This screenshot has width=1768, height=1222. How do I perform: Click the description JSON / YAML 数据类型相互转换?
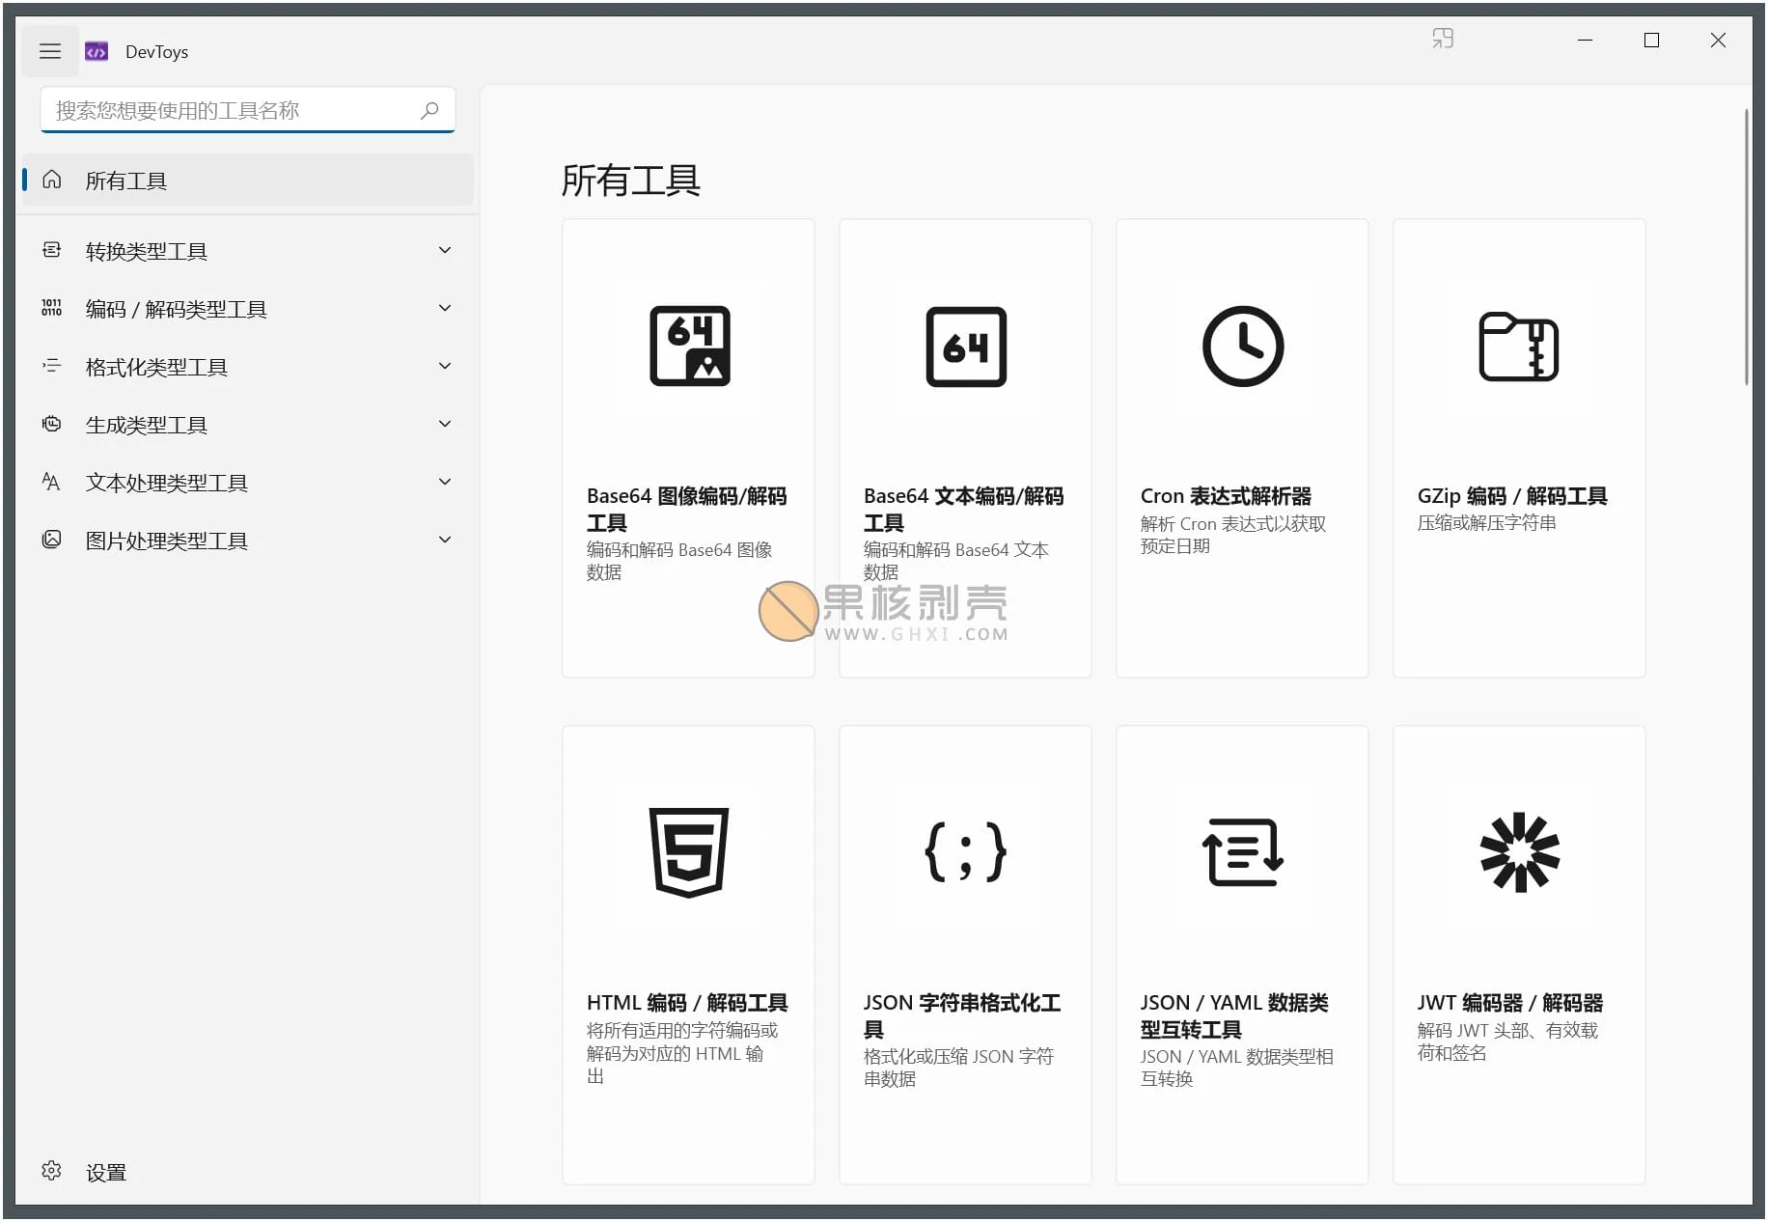coord(1236,1068)
